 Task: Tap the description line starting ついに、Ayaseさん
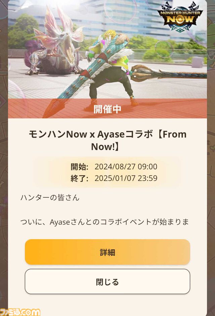(104, 222)
